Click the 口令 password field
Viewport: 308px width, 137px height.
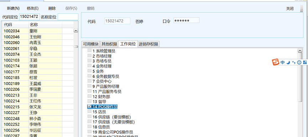click(186, 20)
